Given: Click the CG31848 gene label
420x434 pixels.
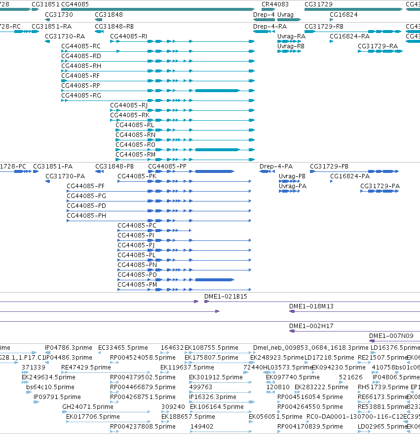Looking at the screenshot, I should (x=109, y=15).
